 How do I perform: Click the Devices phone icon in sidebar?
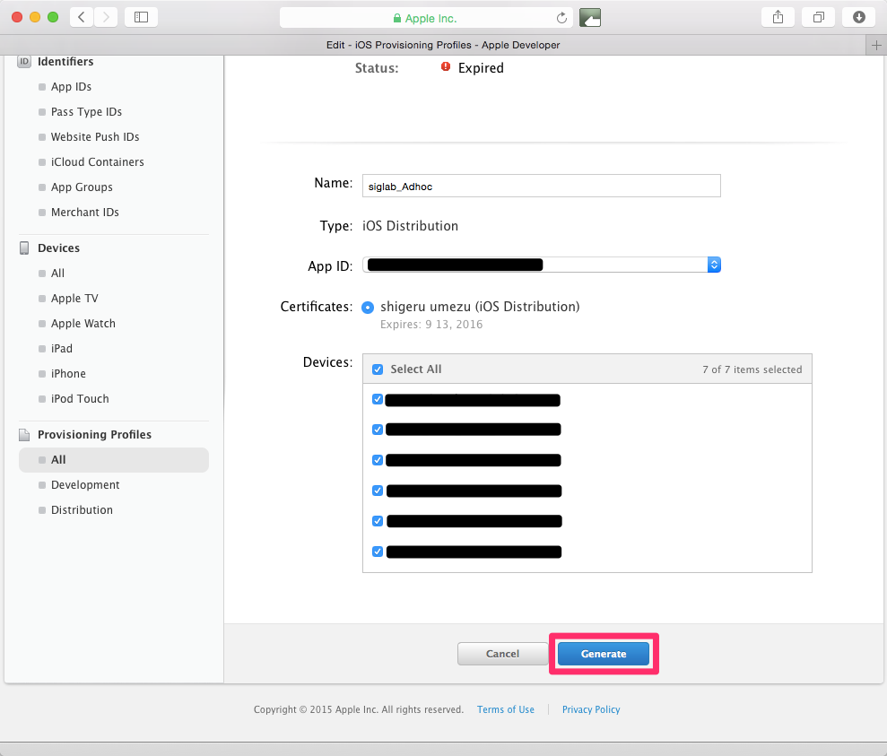point(24,248)
